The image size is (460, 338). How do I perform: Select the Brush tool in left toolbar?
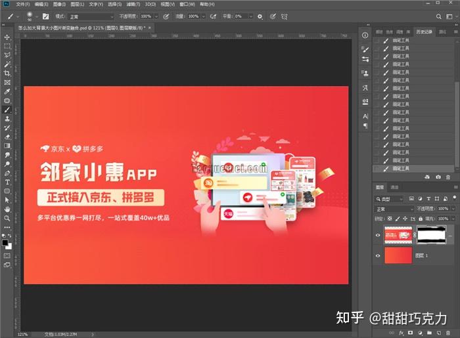pyautogui.click(x=7, y=110)
